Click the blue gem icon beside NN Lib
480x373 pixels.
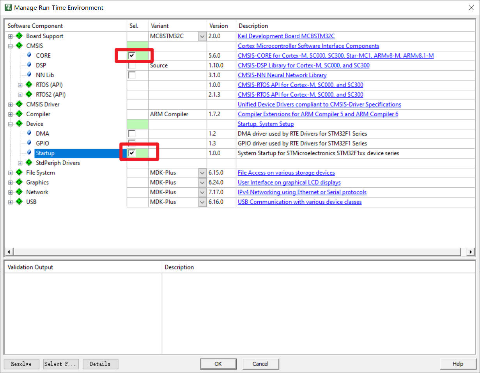[x=29, y=75]
